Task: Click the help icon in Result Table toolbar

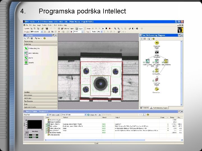Action: click(x=148, y=115)
